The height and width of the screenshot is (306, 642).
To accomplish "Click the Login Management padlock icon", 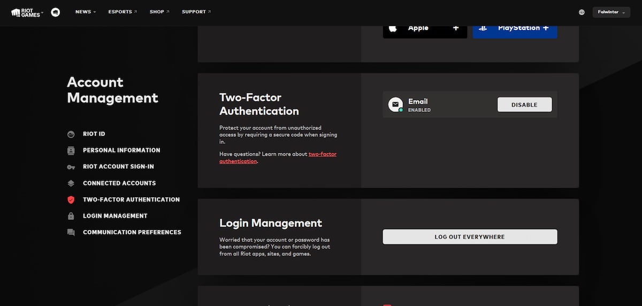I will [71, 216].
